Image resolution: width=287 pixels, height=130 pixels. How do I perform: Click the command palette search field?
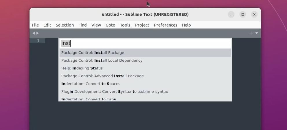pos(145,44)
